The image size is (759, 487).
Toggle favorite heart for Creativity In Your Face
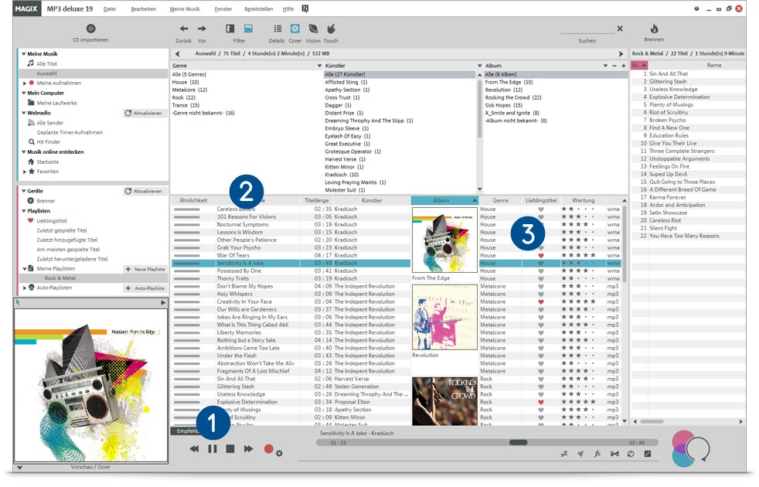(541, 301)
